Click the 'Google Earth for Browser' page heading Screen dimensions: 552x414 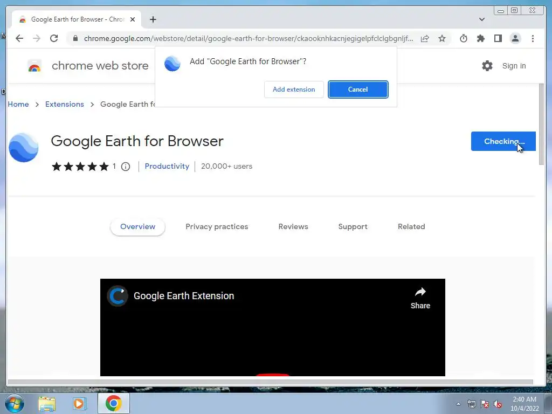(137, 141)
